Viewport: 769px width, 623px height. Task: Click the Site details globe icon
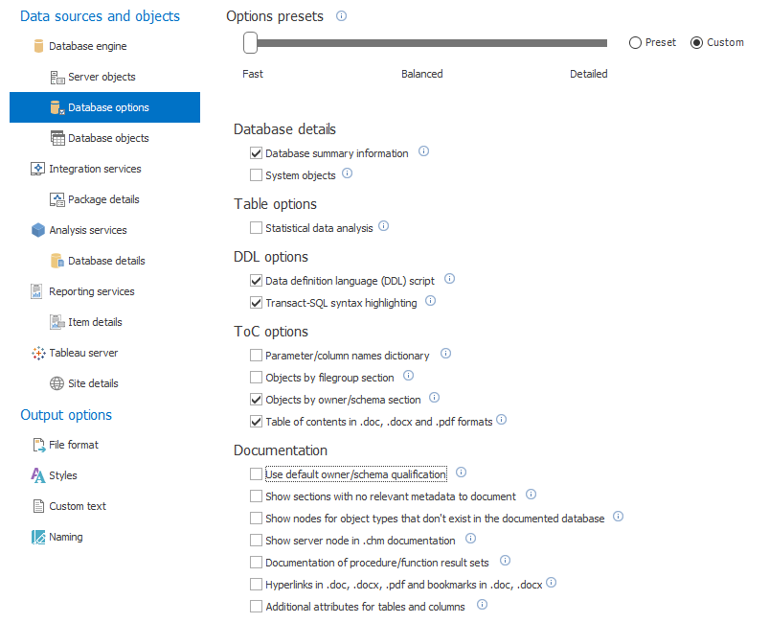click(x=57, y=383)
